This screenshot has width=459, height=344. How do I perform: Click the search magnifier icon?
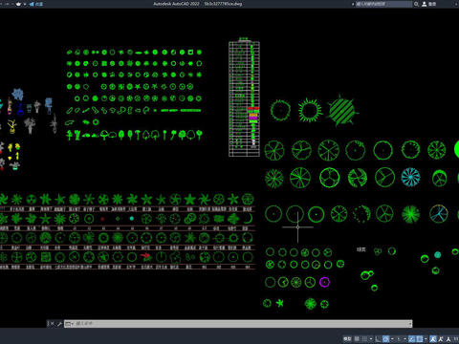[416, 4]
